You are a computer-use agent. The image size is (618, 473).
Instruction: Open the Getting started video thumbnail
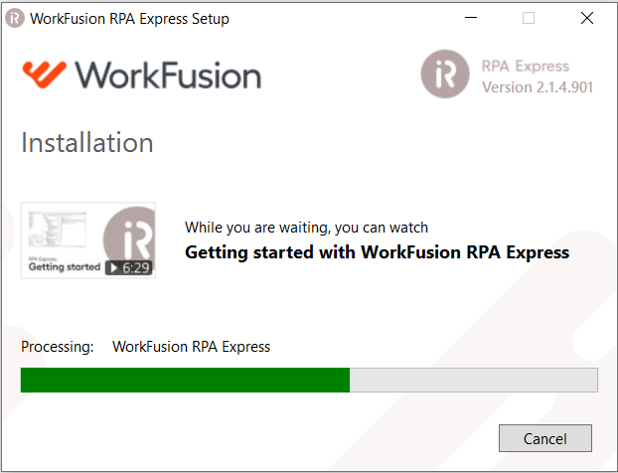pos(88,240)
